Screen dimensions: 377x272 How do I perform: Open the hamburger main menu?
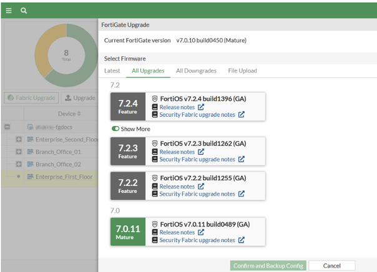tap(9, 11)
